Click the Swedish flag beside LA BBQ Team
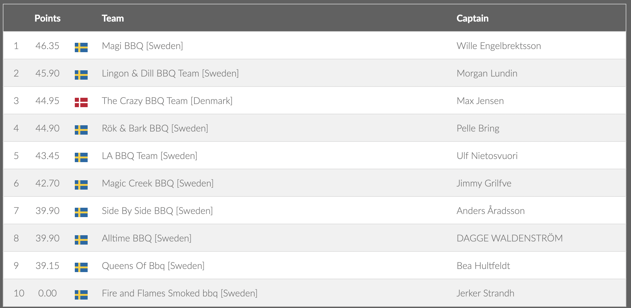 pyautogui.click(x=81, y=157)
